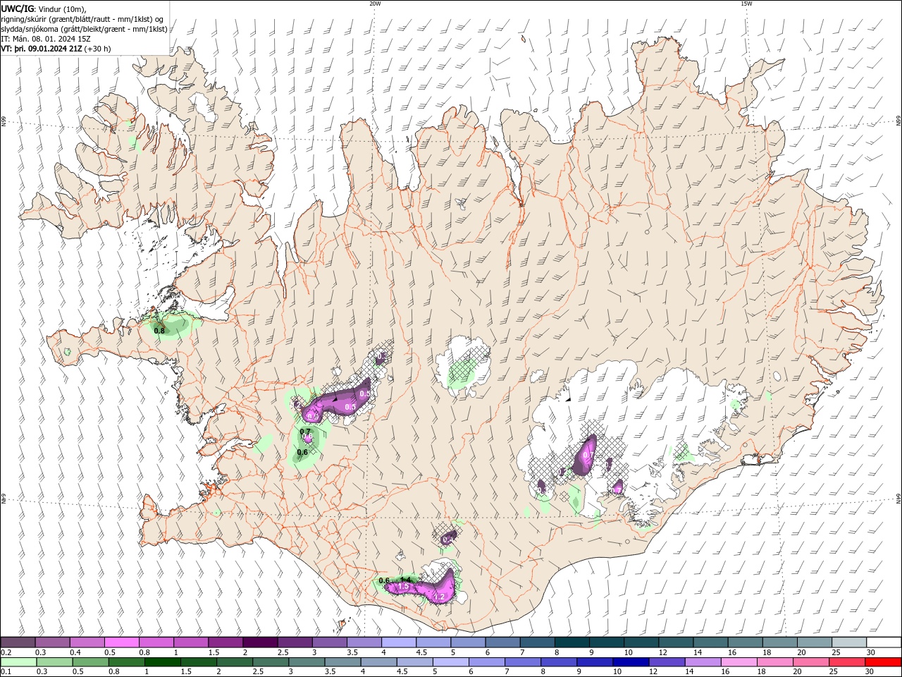Click the '1.5' value in south coast snow area
Image resolution: width=902 pixels, height=677 pixels.
(404, 587)
